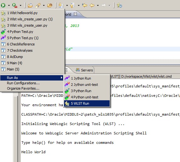The height and width of the screenshot is (162, 180).
Task: Select 6 CheckReference launch entry
Action: click(32, 44)
